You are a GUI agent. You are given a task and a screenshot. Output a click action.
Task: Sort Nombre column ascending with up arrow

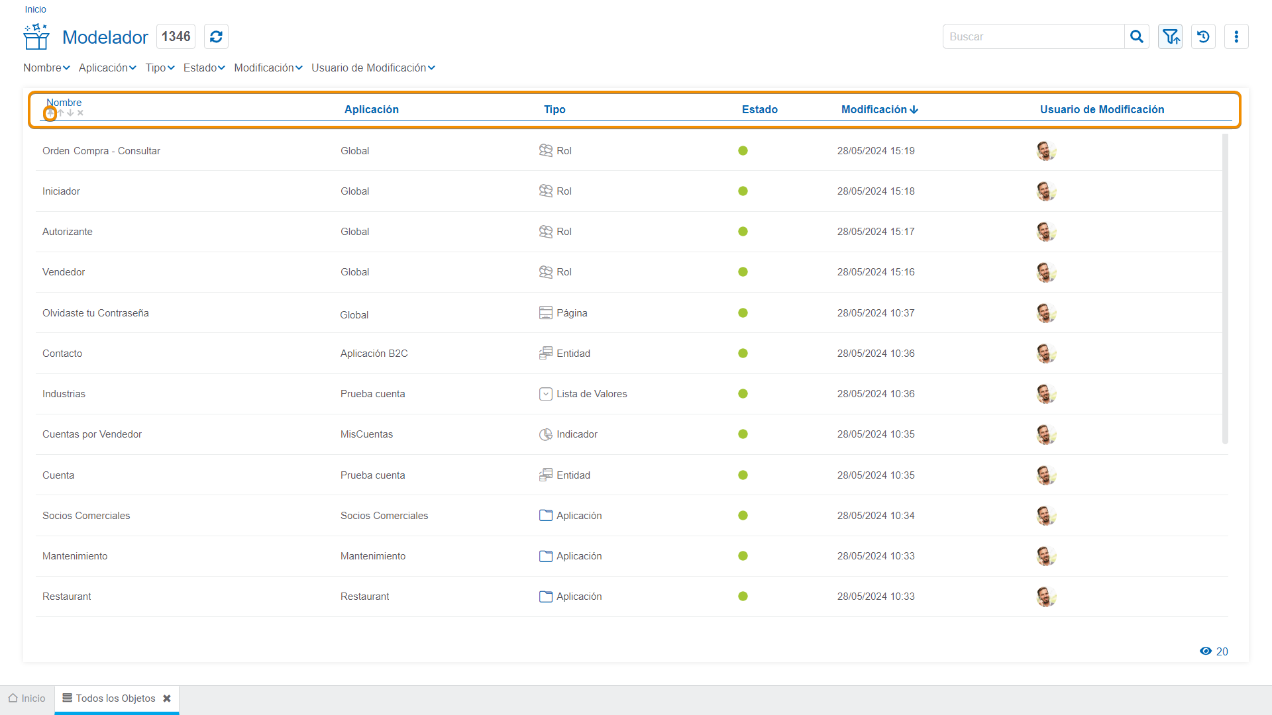[x=60, y=113]
